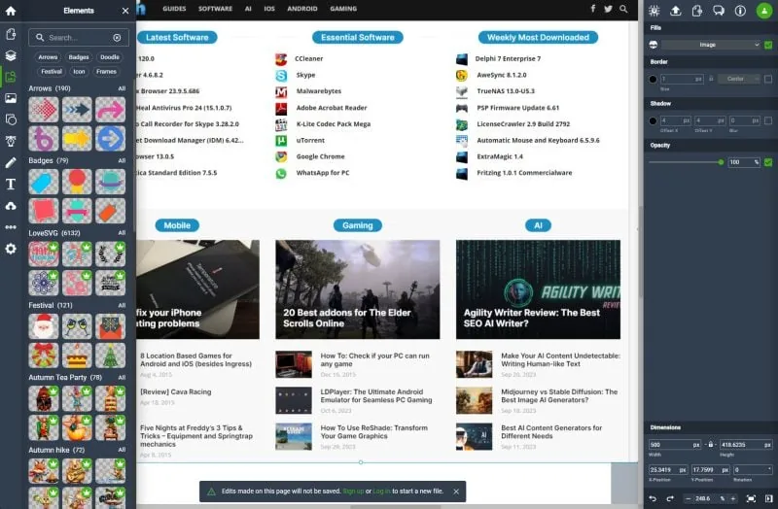This screenshot has width=778, height=509.
Task: Select the Festival filter tag
Action: pyautogui.click(x=52, y=72)
